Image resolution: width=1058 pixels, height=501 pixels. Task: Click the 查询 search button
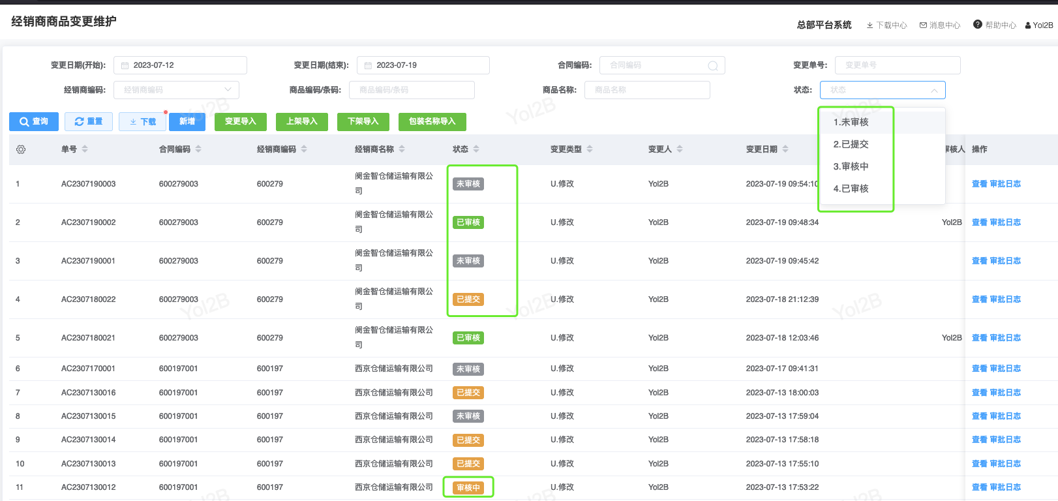click(34, 121)
